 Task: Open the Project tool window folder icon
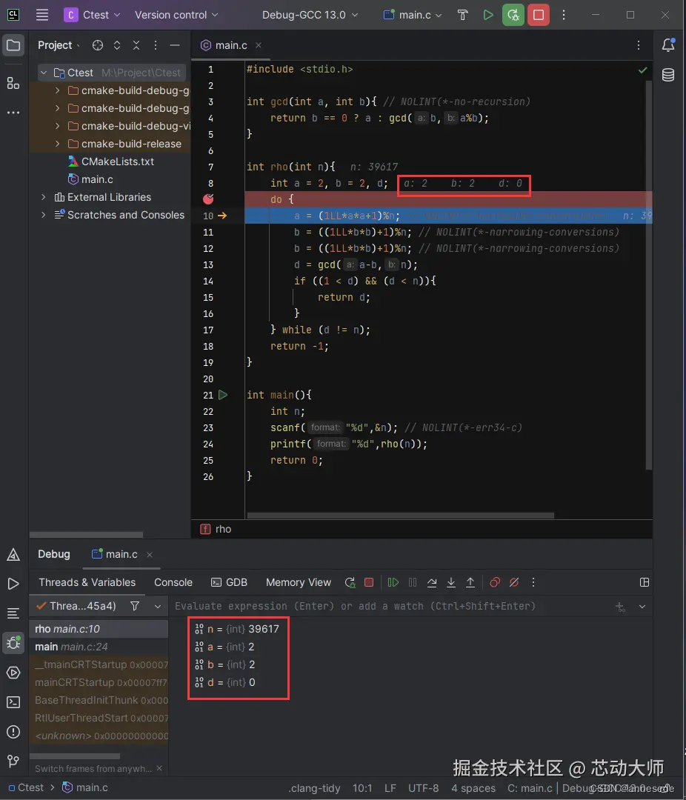pos(13,45)
